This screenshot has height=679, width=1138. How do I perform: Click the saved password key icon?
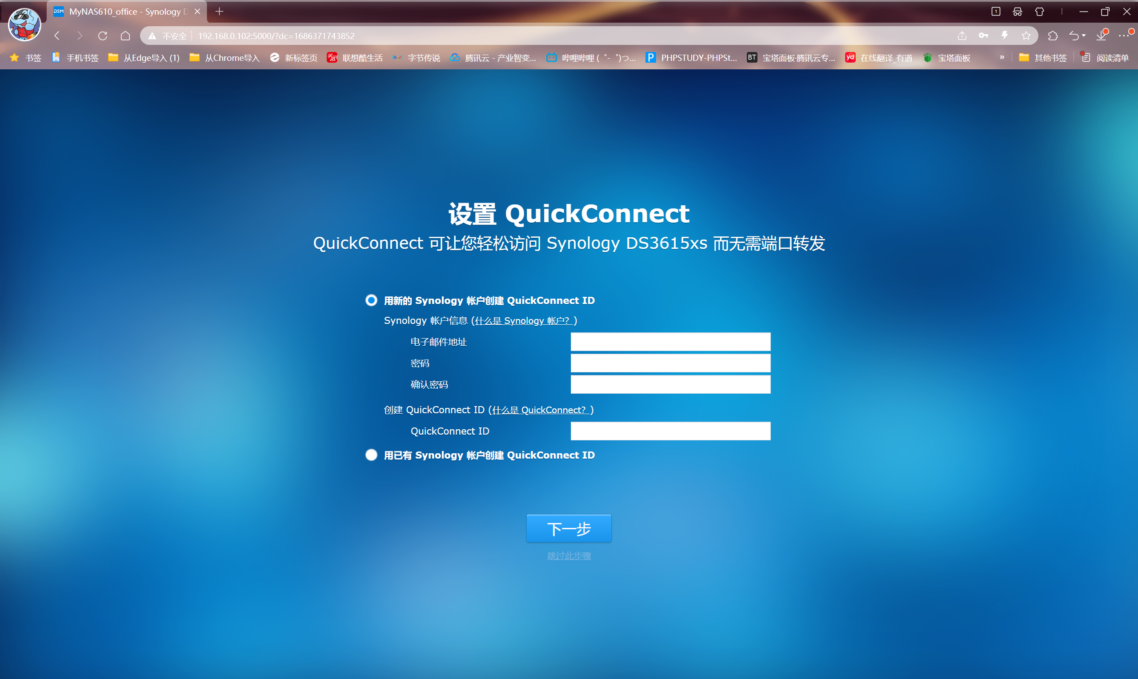tap(983, 36)
